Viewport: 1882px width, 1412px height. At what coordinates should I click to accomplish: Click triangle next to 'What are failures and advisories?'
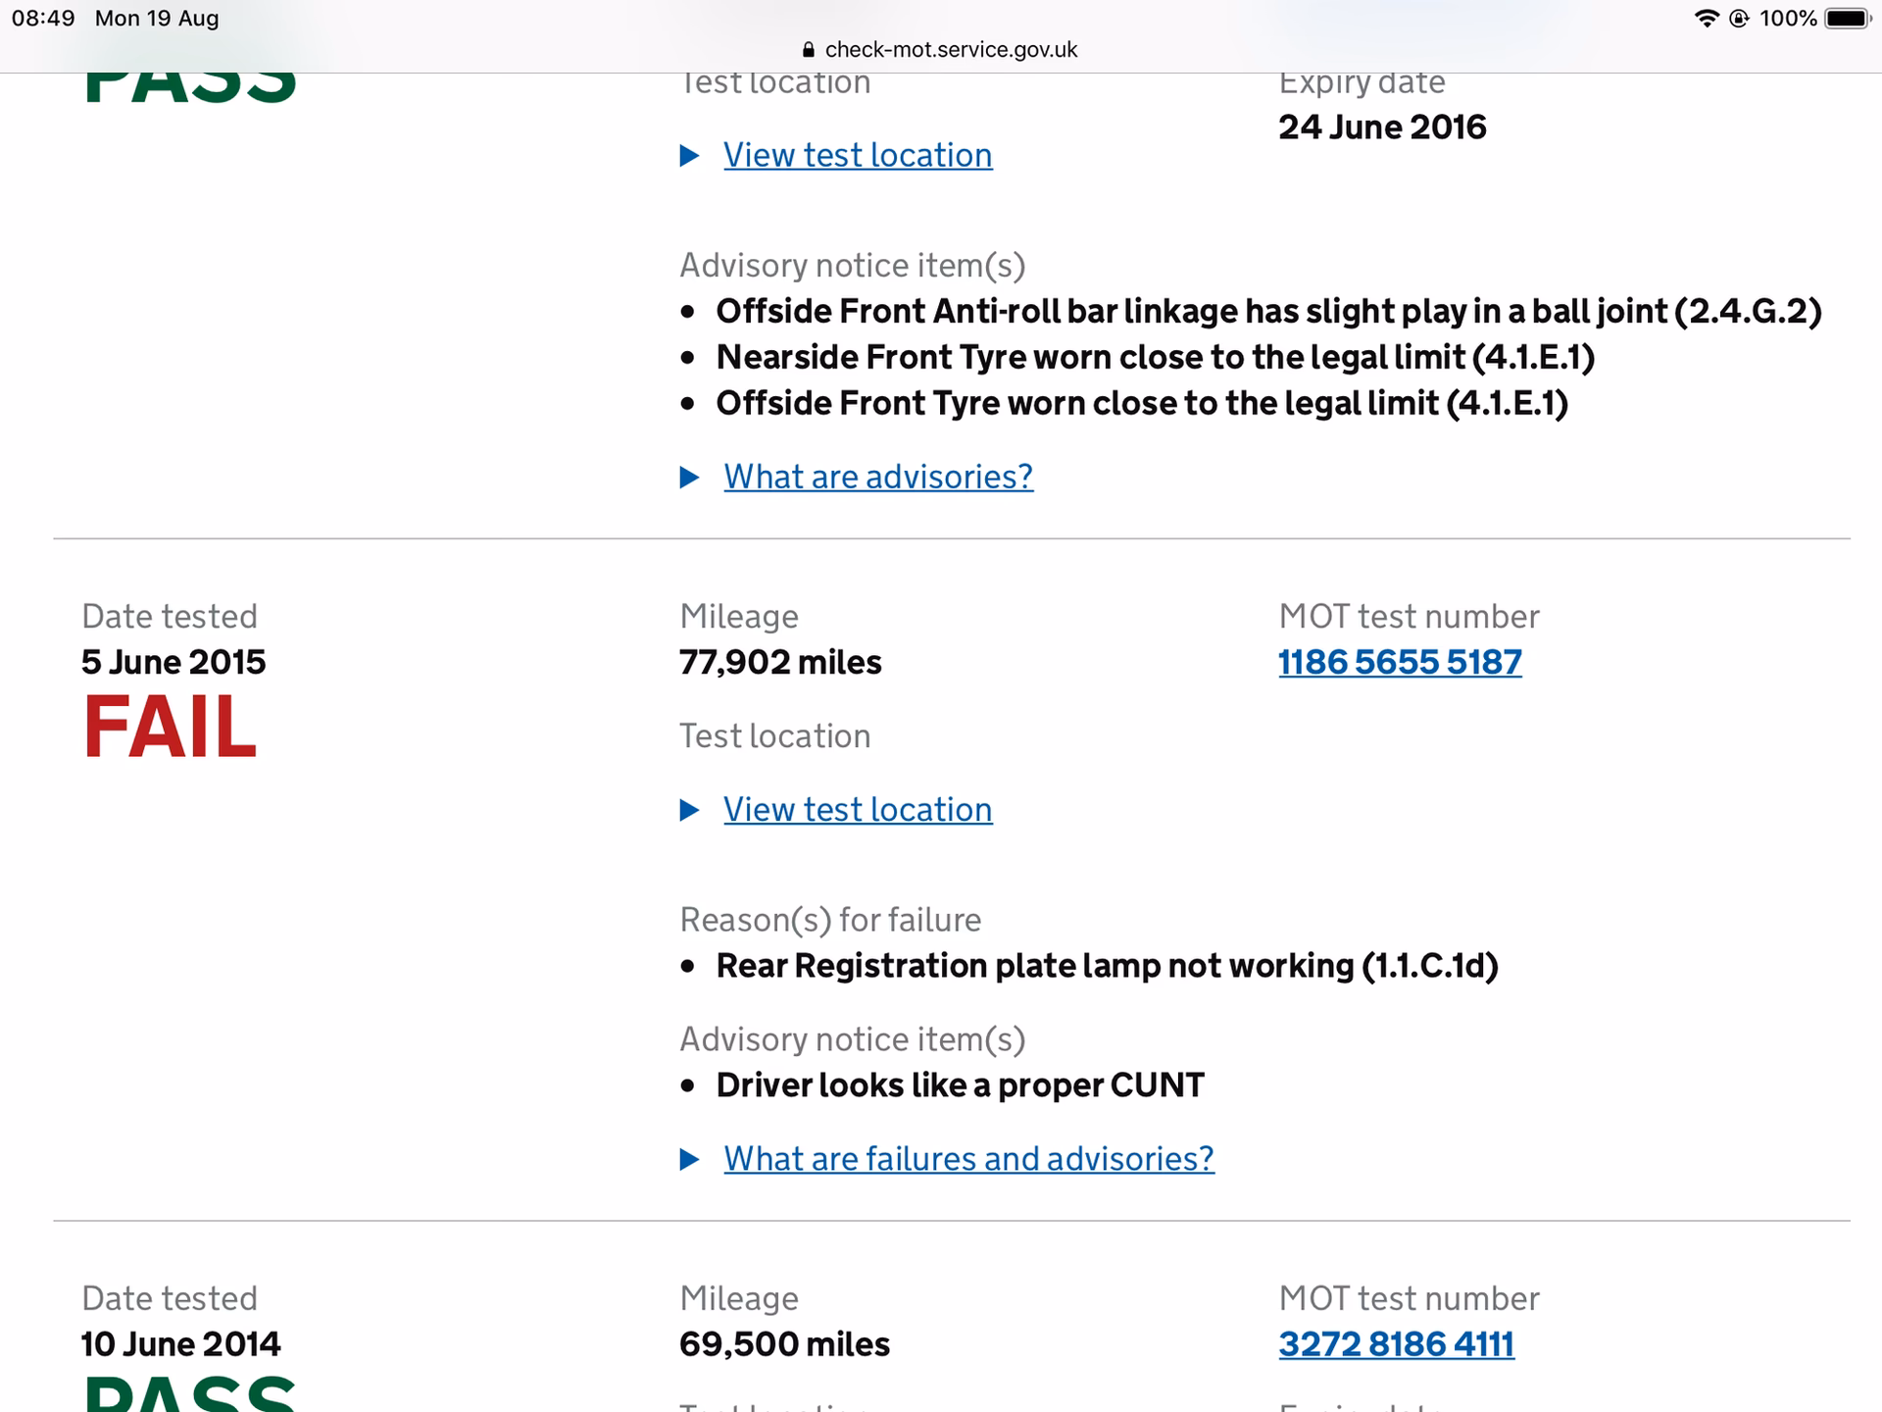[x=690, y=1160]
